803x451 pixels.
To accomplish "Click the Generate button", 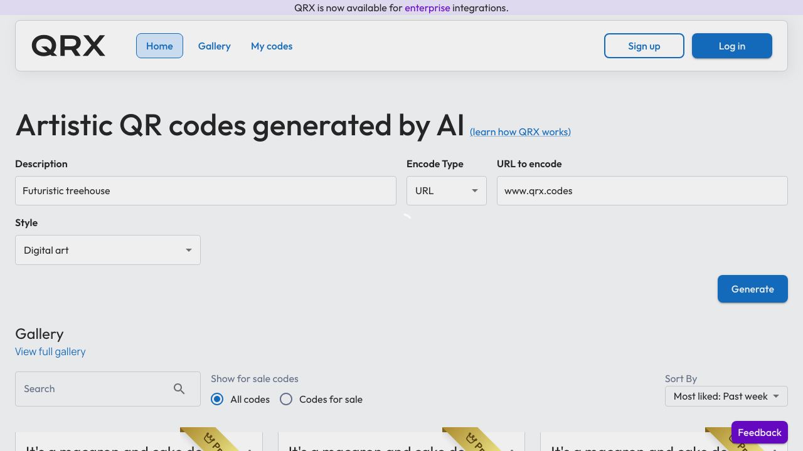I will pos(753,289).
